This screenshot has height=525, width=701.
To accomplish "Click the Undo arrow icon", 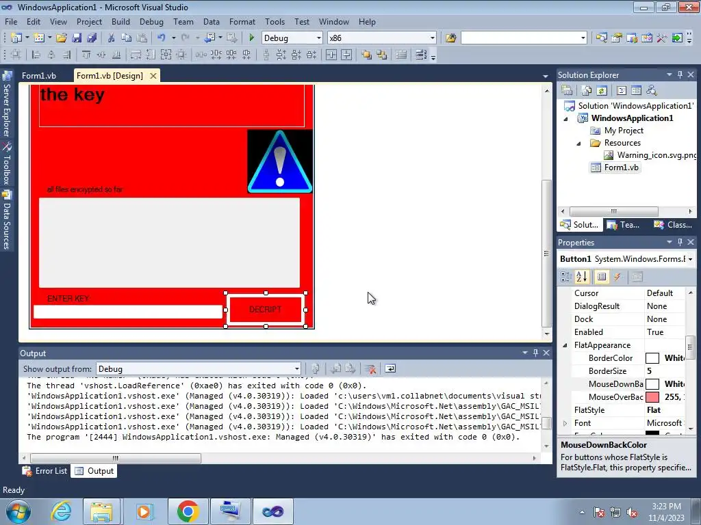I will (x=162, y=38).
